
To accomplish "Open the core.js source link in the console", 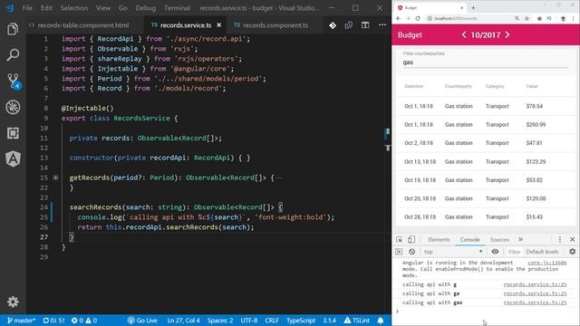I will pyautogui.click(x=546, y=263).
